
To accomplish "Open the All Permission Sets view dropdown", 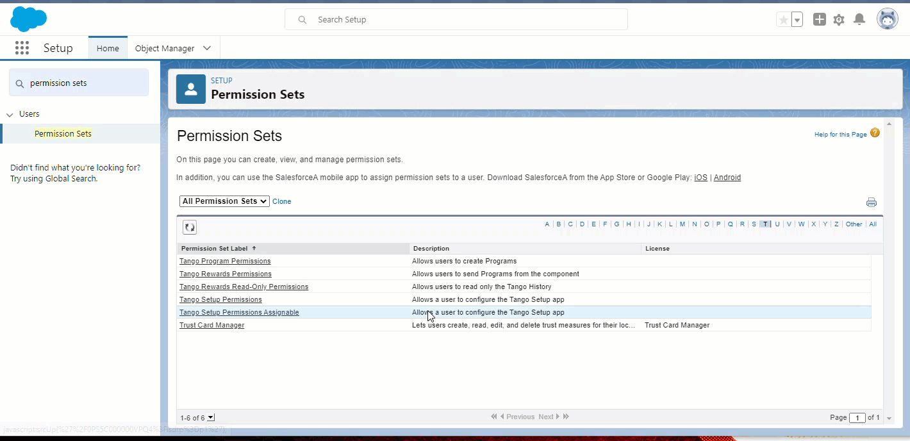I will [224, 201].
